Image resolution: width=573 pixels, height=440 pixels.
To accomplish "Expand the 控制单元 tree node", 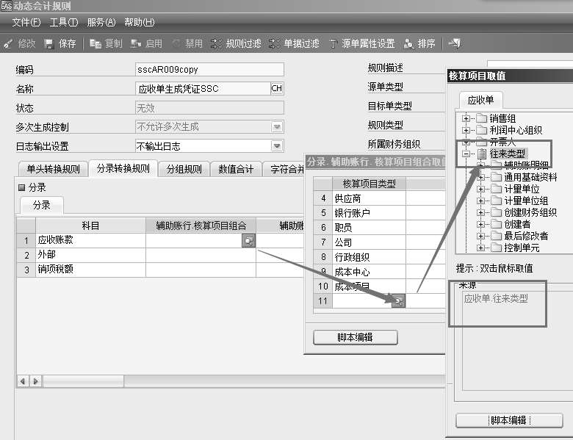I will click(x=480, y=248).
